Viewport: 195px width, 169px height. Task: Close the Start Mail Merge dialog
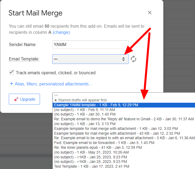pyautogui.click(x=150, y=13)
